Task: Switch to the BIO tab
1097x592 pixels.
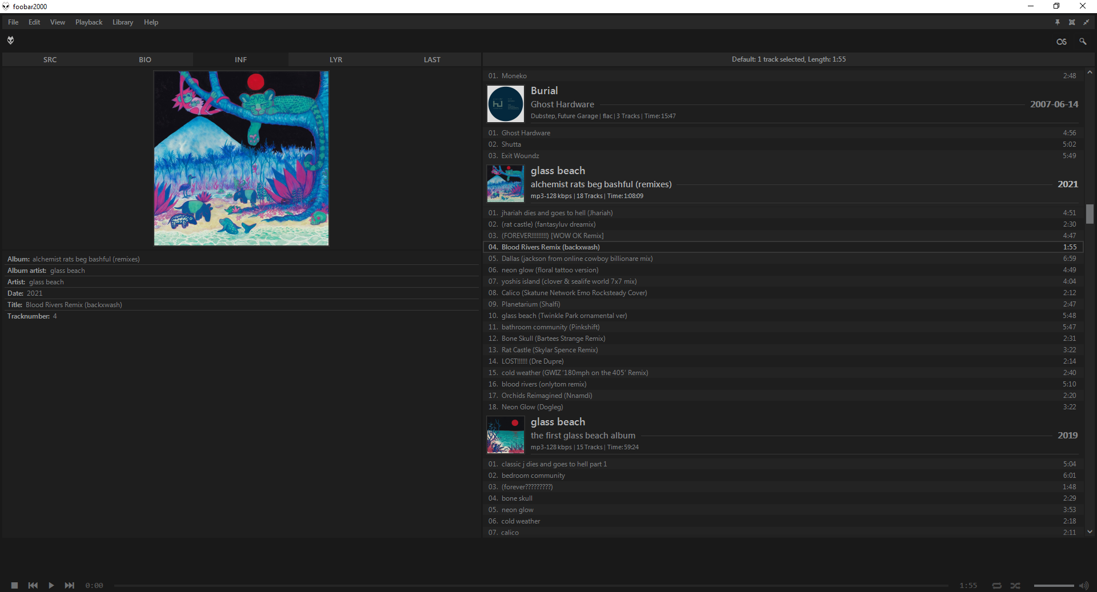Action: pyautogui.click(x=145, y=59)
